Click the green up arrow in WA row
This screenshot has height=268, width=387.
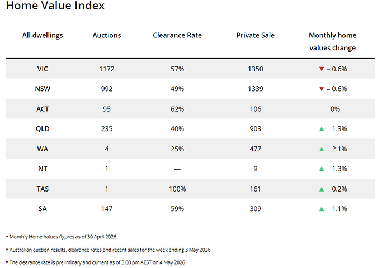tap(322, 149)
